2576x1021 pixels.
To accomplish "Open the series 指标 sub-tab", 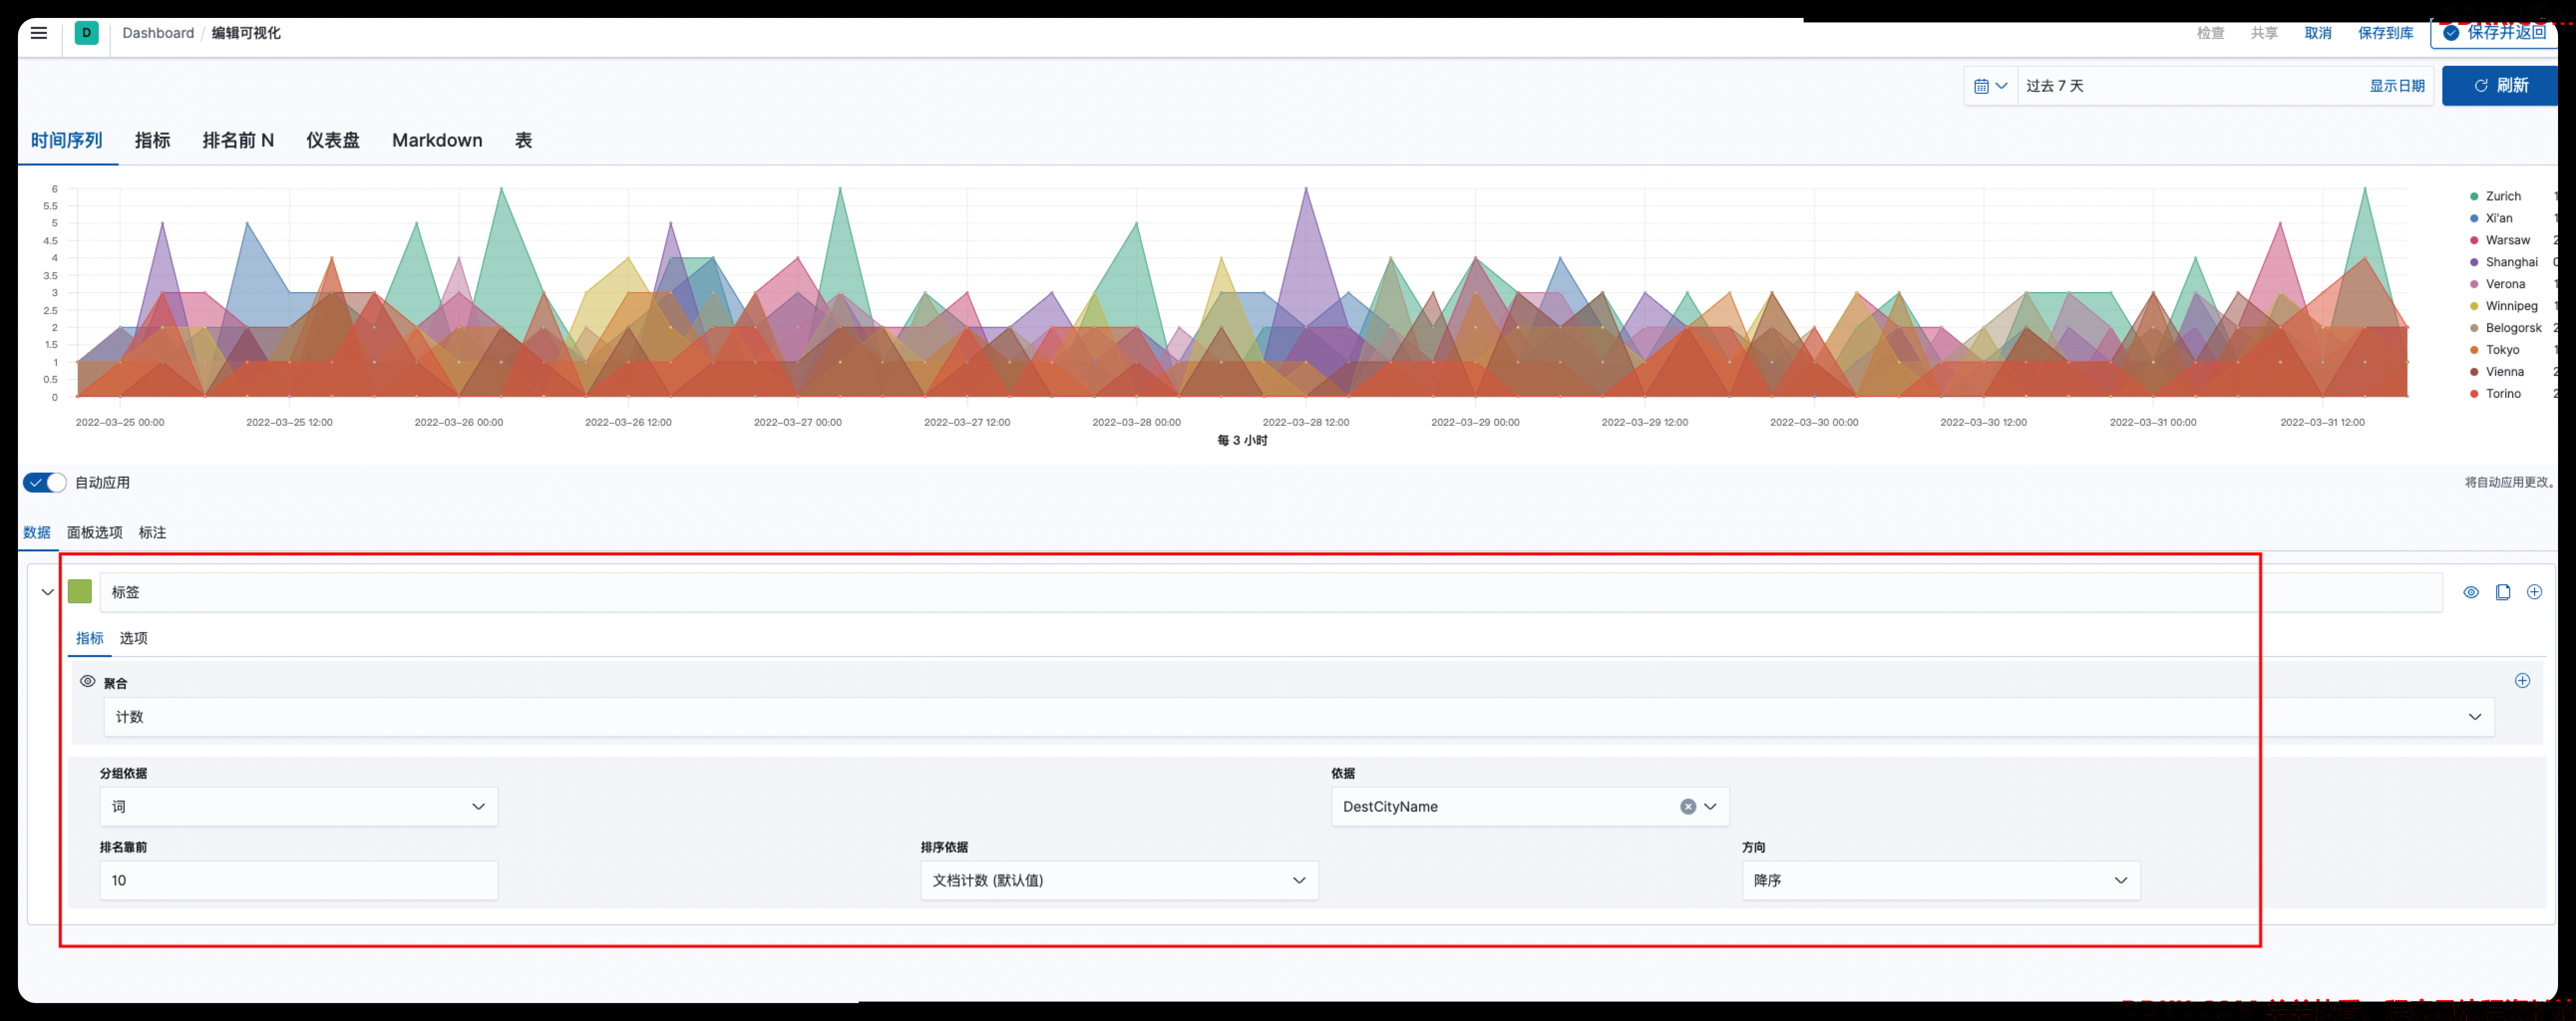I will pos(90,639).
